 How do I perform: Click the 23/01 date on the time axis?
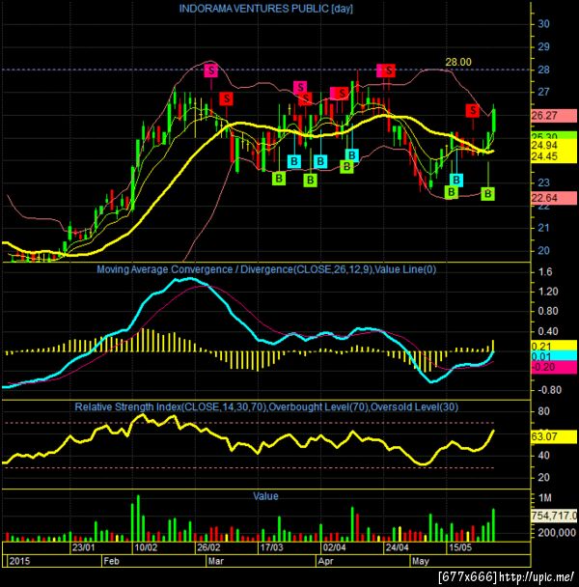pyautogui.click(x=83, y=547)
